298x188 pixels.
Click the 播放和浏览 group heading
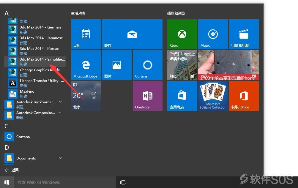tap(176, 13)
